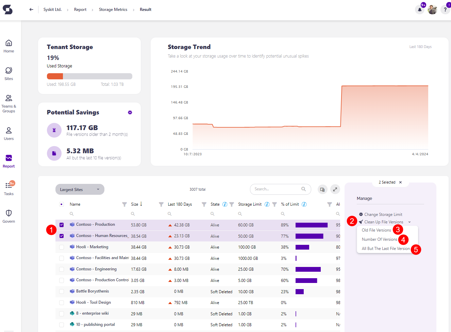Viewport: 451px width, 332px height.
Task: Click the Tenant Storage usage bar
Action: click(89, 76)
